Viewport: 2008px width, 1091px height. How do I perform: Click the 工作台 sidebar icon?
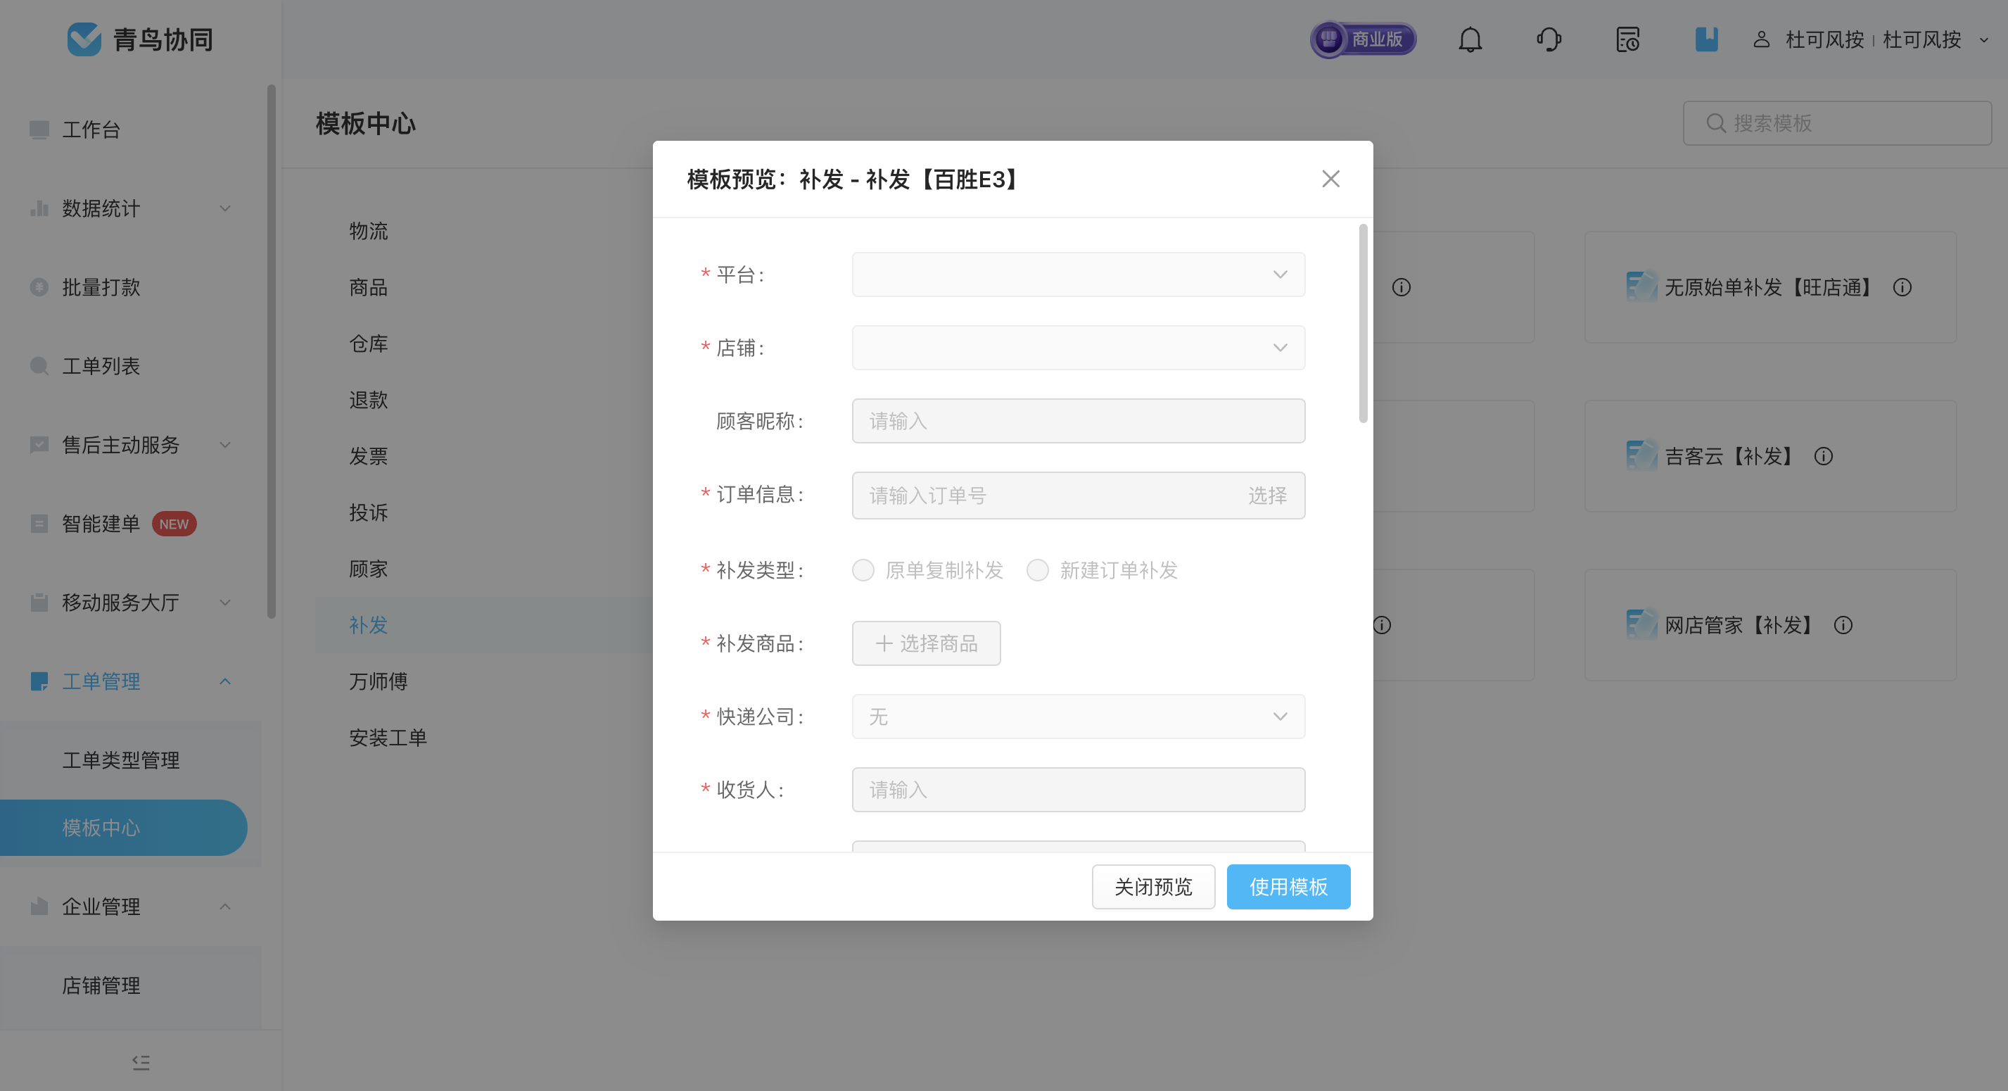click(x=39, y=130)
